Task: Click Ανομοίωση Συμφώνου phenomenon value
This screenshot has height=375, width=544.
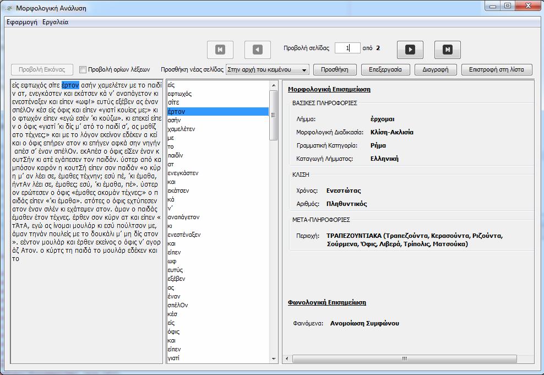Action: [365, 323]
